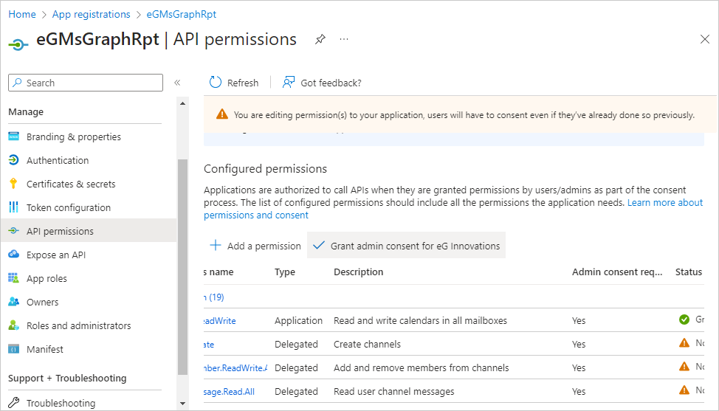The height and width of the screenshot is (411, 719).
Task: Click the Branding & properties icon
Action: pos(14,137)
